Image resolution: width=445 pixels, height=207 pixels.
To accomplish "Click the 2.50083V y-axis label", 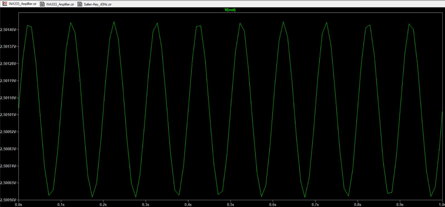I will [x=8, y=149].
